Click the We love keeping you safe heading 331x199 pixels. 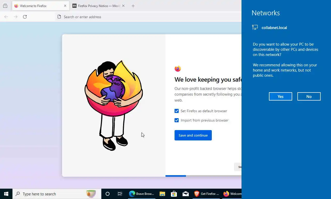tap(208, 80)
